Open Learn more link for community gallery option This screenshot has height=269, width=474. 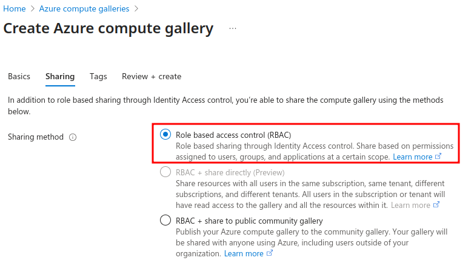[244, 254]
